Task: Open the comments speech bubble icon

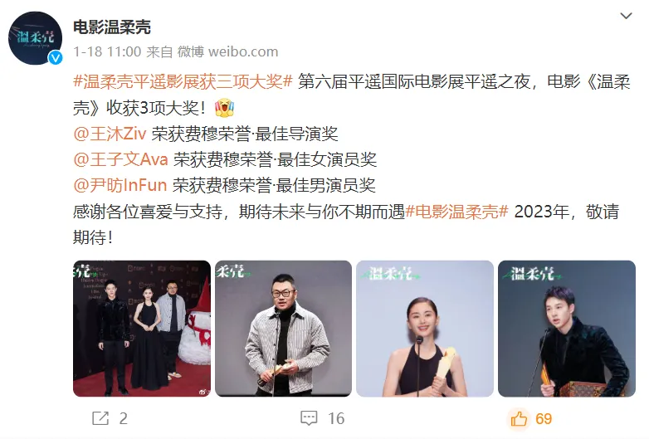Action: (309, 418)
